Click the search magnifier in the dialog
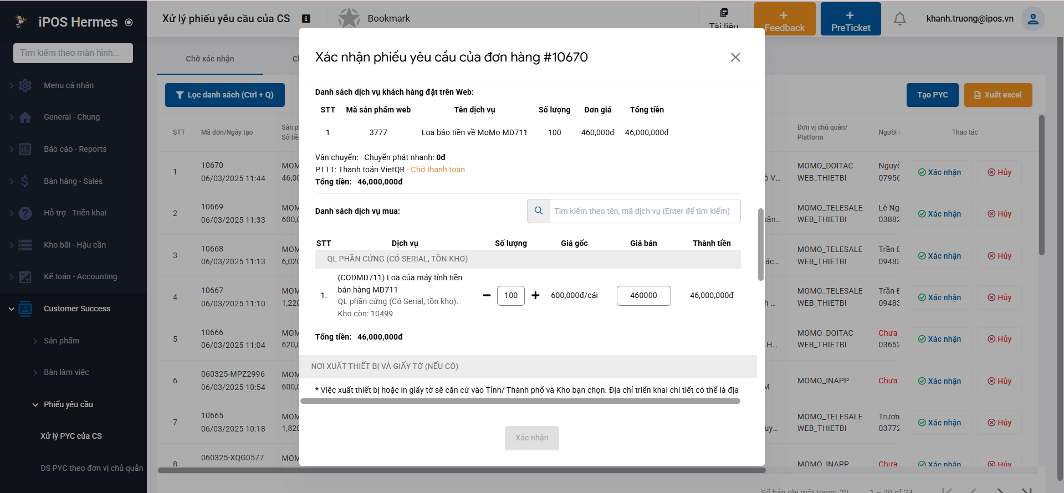The height and width of the screenshot is (493, 1064). tap(538, 211)
